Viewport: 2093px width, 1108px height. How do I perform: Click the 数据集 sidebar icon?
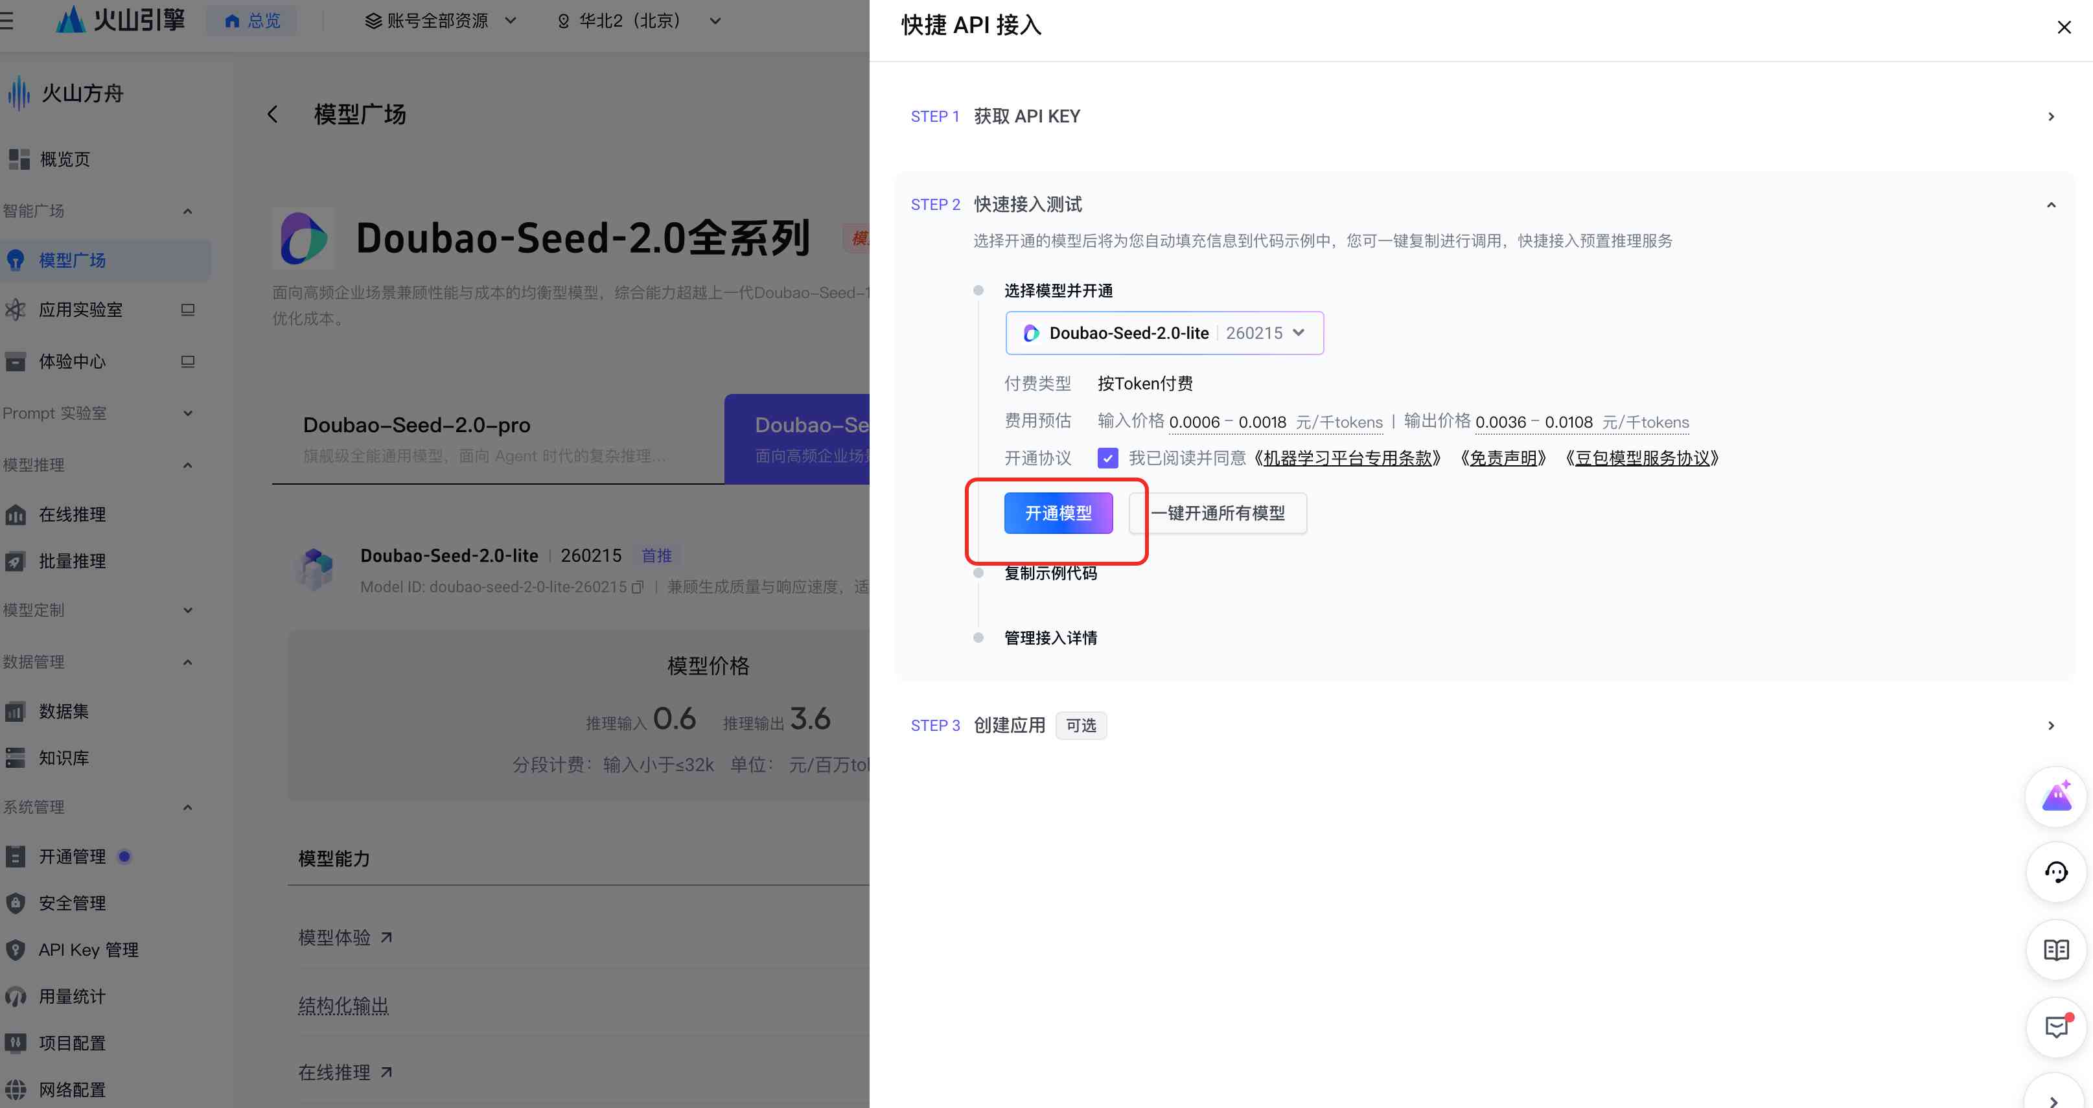click(16, 711)
